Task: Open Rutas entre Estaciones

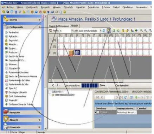Action: [x=19, y=72]
